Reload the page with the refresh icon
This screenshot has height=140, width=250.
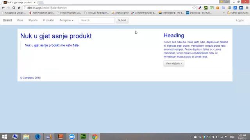pos(14,8)
